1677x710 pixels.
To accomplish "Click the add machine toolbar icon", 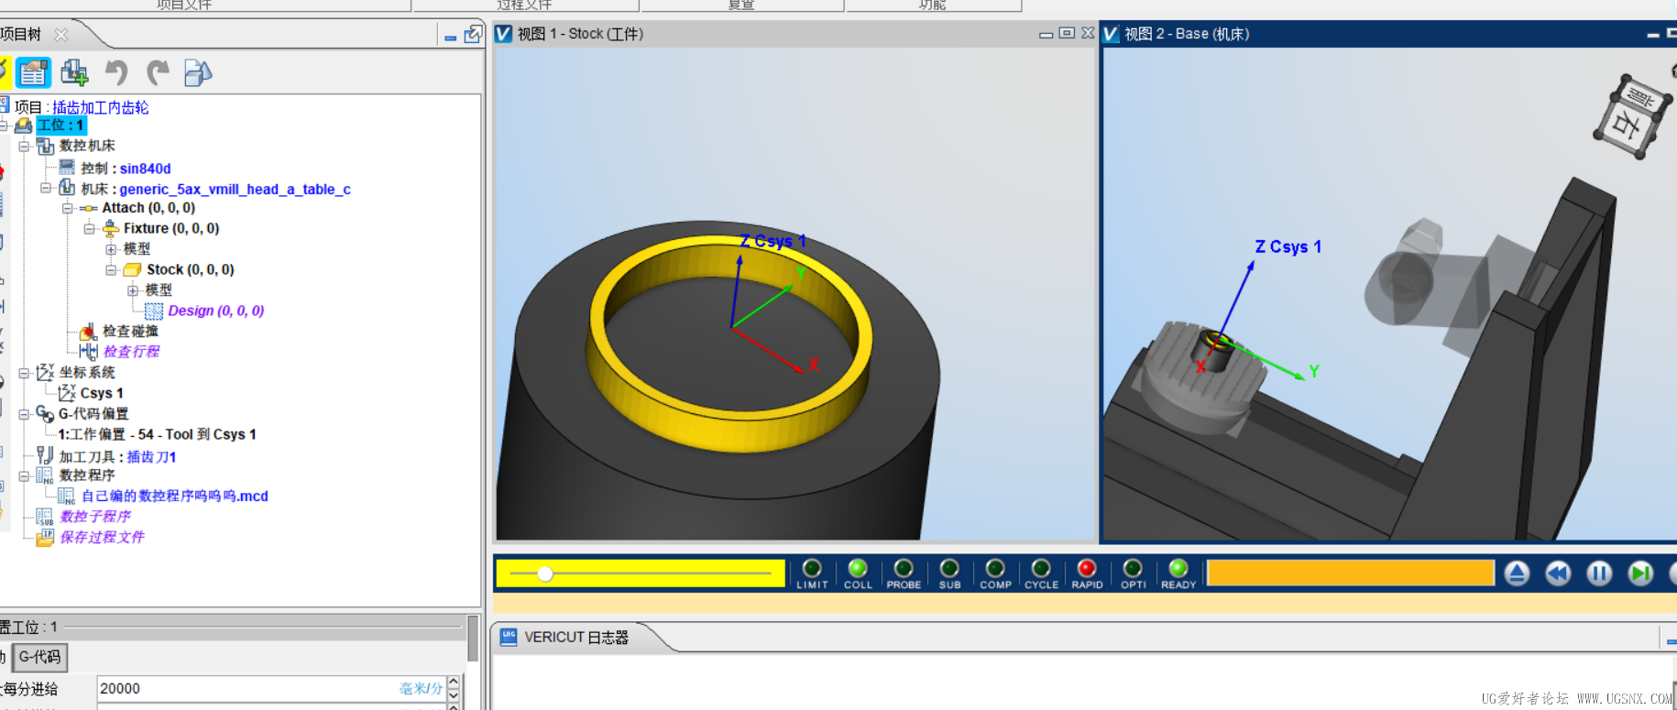I will (x=74, y=72).
